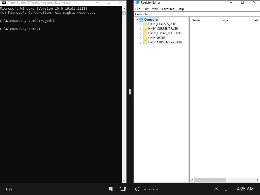Minimize the Registry Editor window

point(231,2)
